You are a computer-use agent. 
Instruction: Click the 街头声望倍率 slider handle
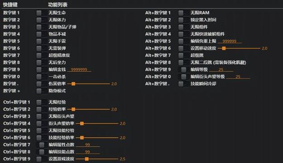[82, 123]
